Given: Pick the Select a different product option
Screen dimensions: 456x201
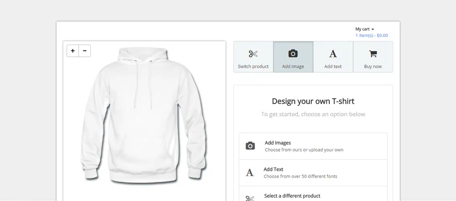Looking at the screenshot, I should tap(292, 196).
